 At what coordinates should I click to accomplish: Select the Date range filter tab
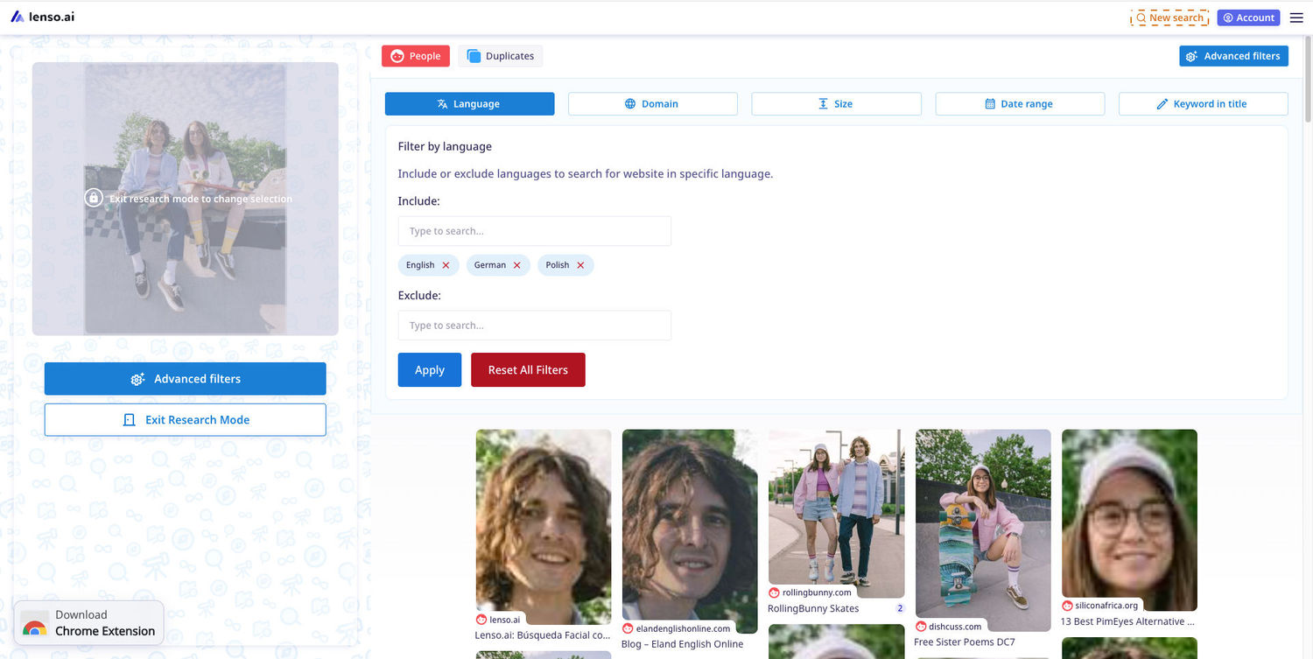(x=1020, y=104)
